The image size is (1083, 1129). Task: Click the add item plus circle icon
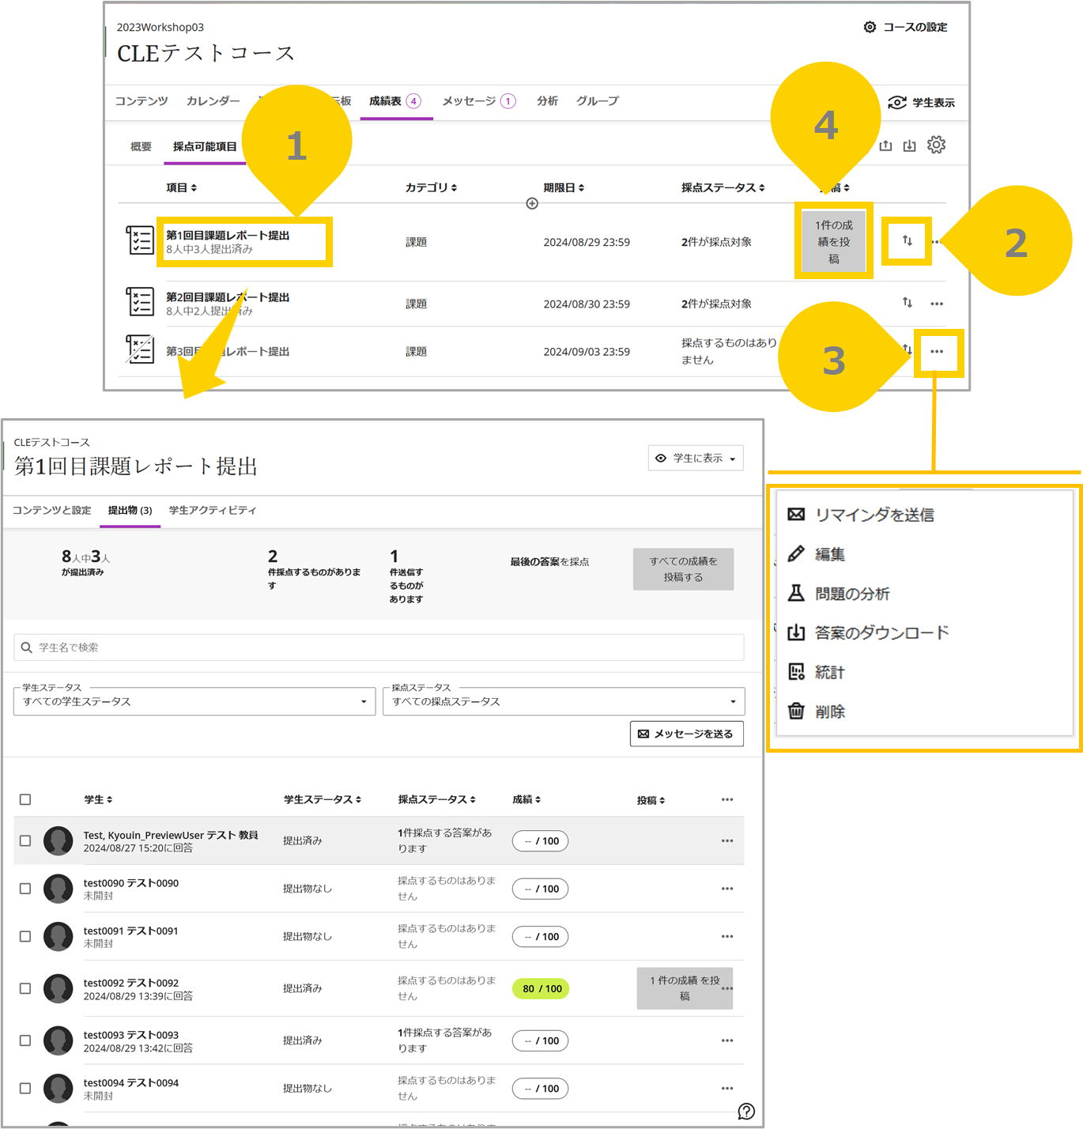tap(532, 203)
